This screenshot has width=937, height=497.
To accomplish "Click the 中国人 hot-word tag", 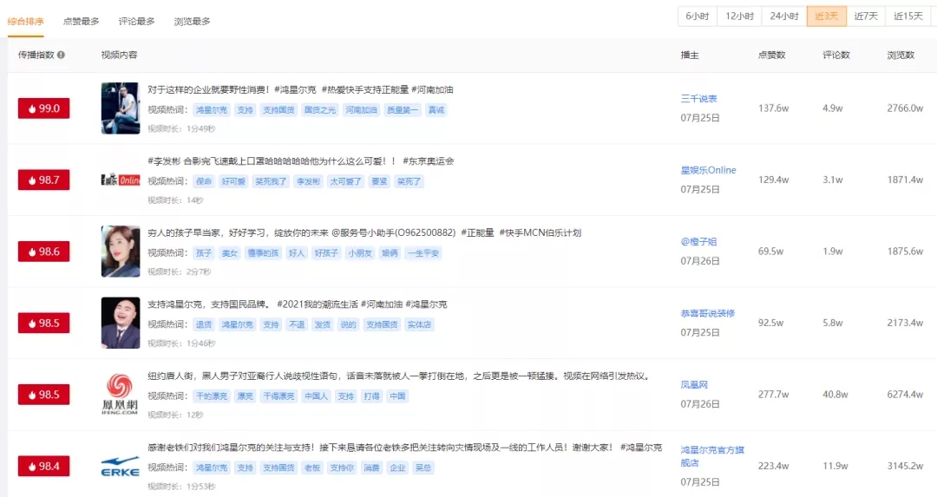I will click(x=316, y=396).
